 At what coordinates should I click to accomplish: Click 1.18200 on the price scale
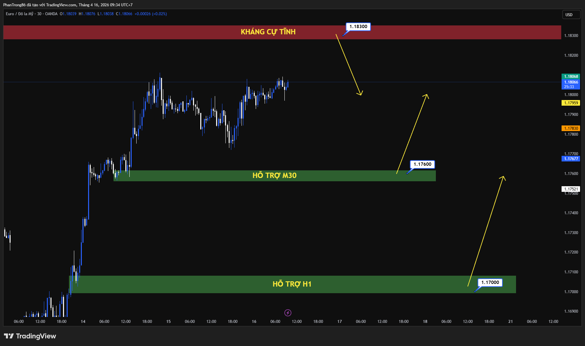(x=571, y=55)
